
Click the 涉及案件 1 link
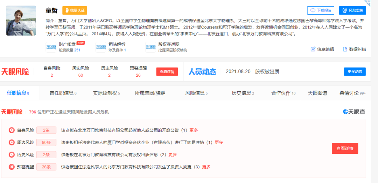point(117,50)
